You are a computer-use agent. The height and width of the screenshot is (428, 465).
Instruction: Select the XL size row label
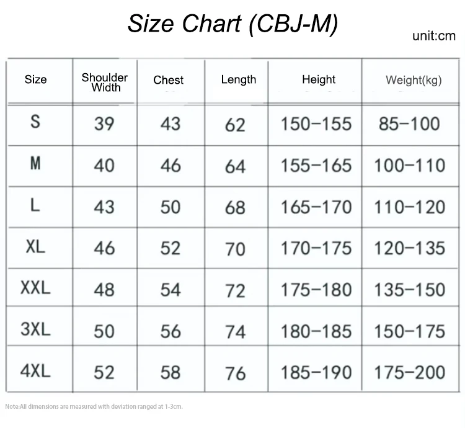[35, 247]
